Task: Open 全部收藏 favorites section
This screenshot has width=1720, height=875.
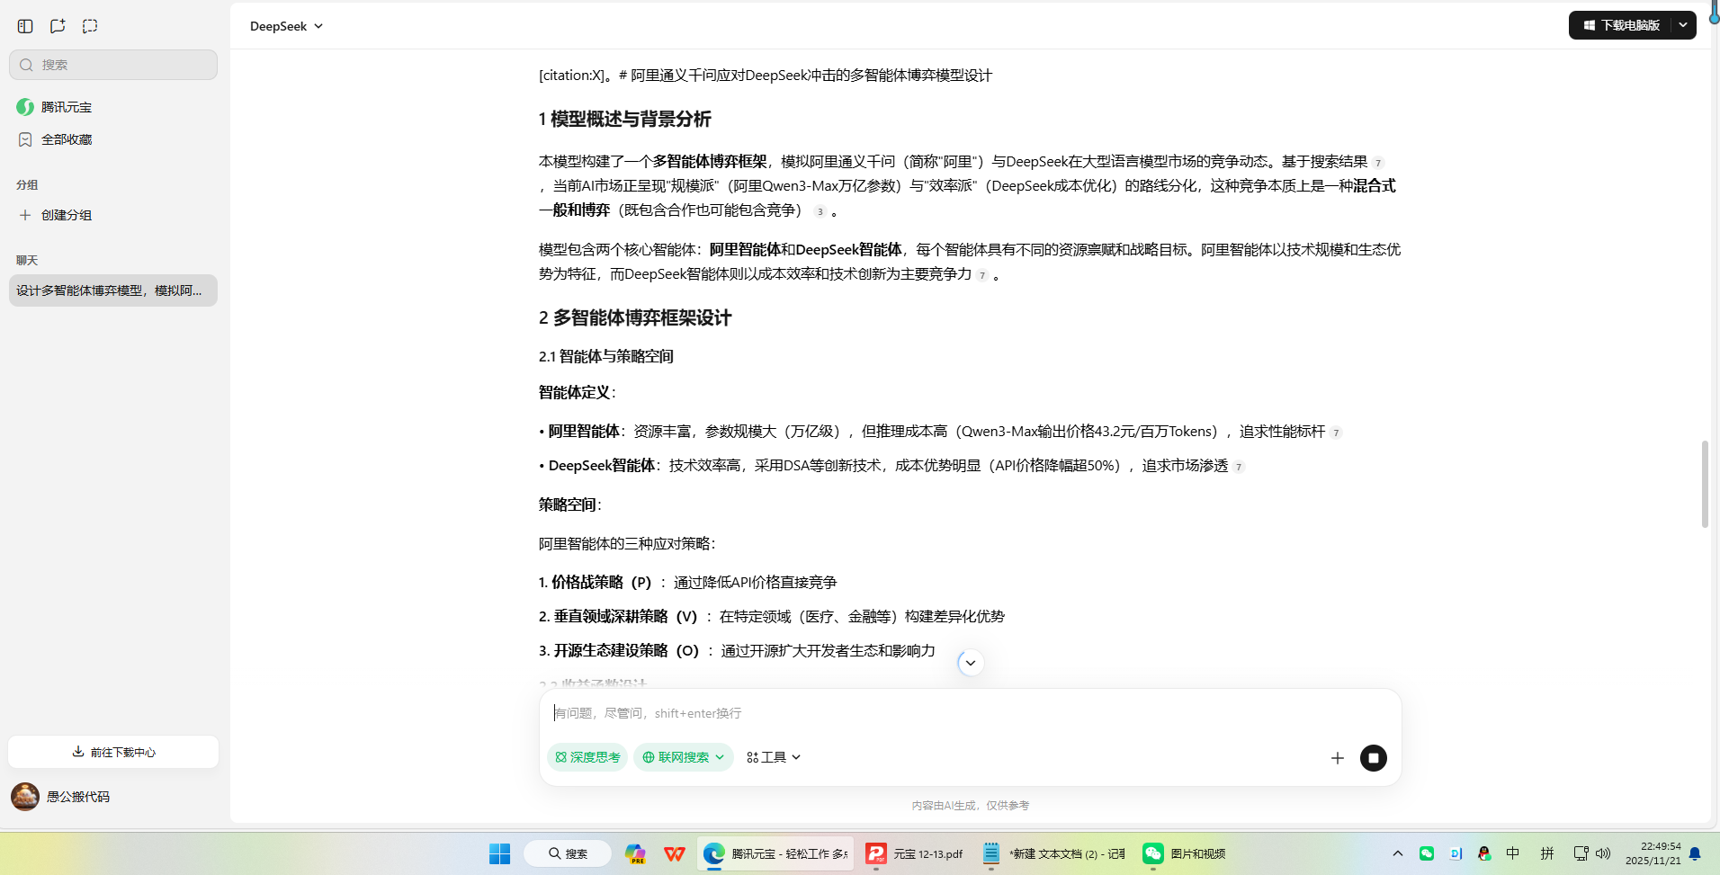Action: click(x=65, y=139)
